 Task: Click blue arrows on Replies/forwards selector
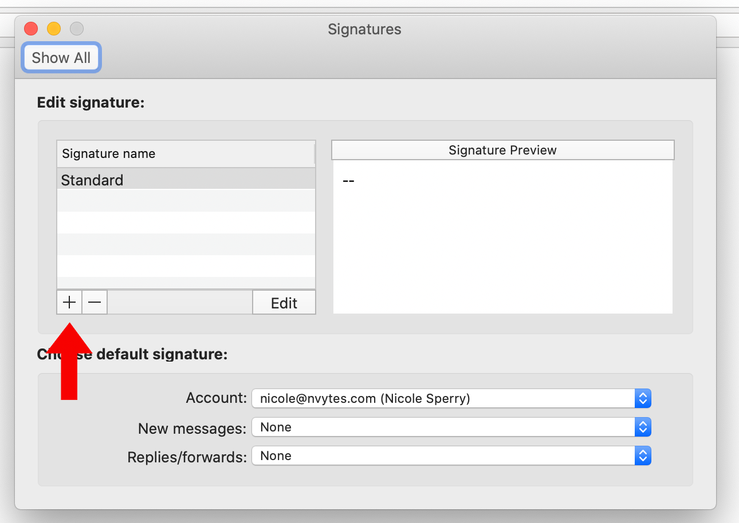643,455
